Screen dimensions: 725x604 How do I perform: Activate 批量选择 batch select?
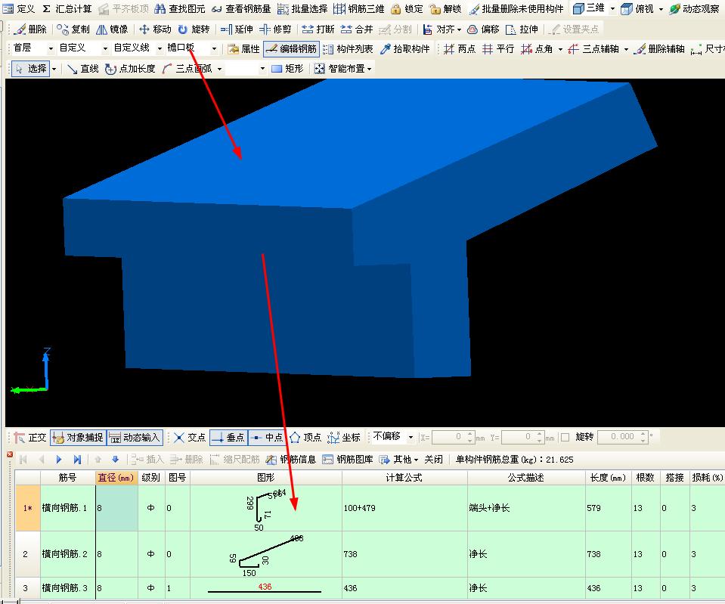click(x=302, y=9)
